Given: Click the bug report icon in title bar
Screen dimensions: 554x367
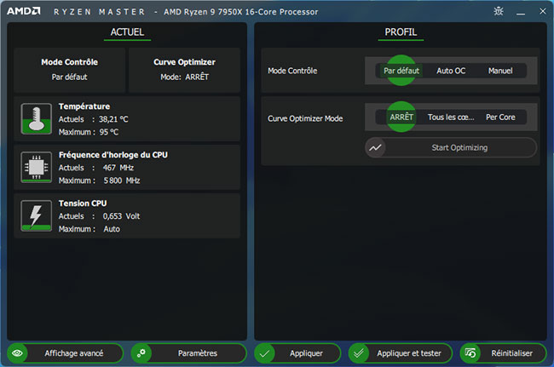Looking at the screenshot, I should coord(499,11).
